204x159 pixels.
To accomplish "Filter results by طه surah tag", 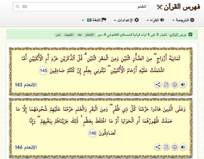I will click(x=80, y=35).
